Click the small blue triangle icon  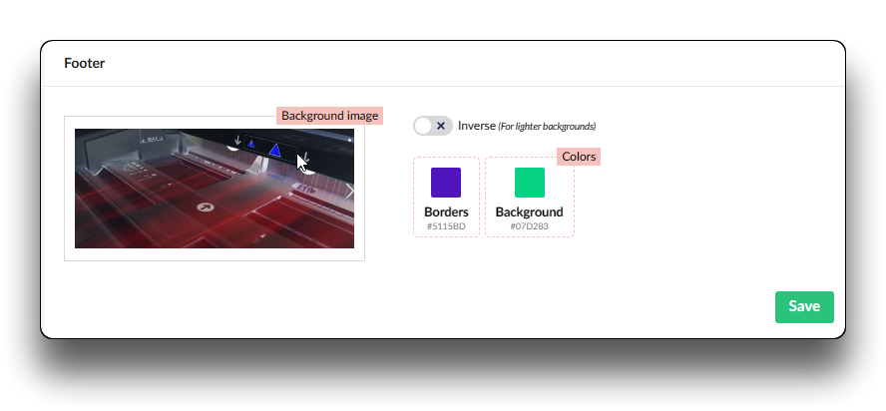pos(251,145)
